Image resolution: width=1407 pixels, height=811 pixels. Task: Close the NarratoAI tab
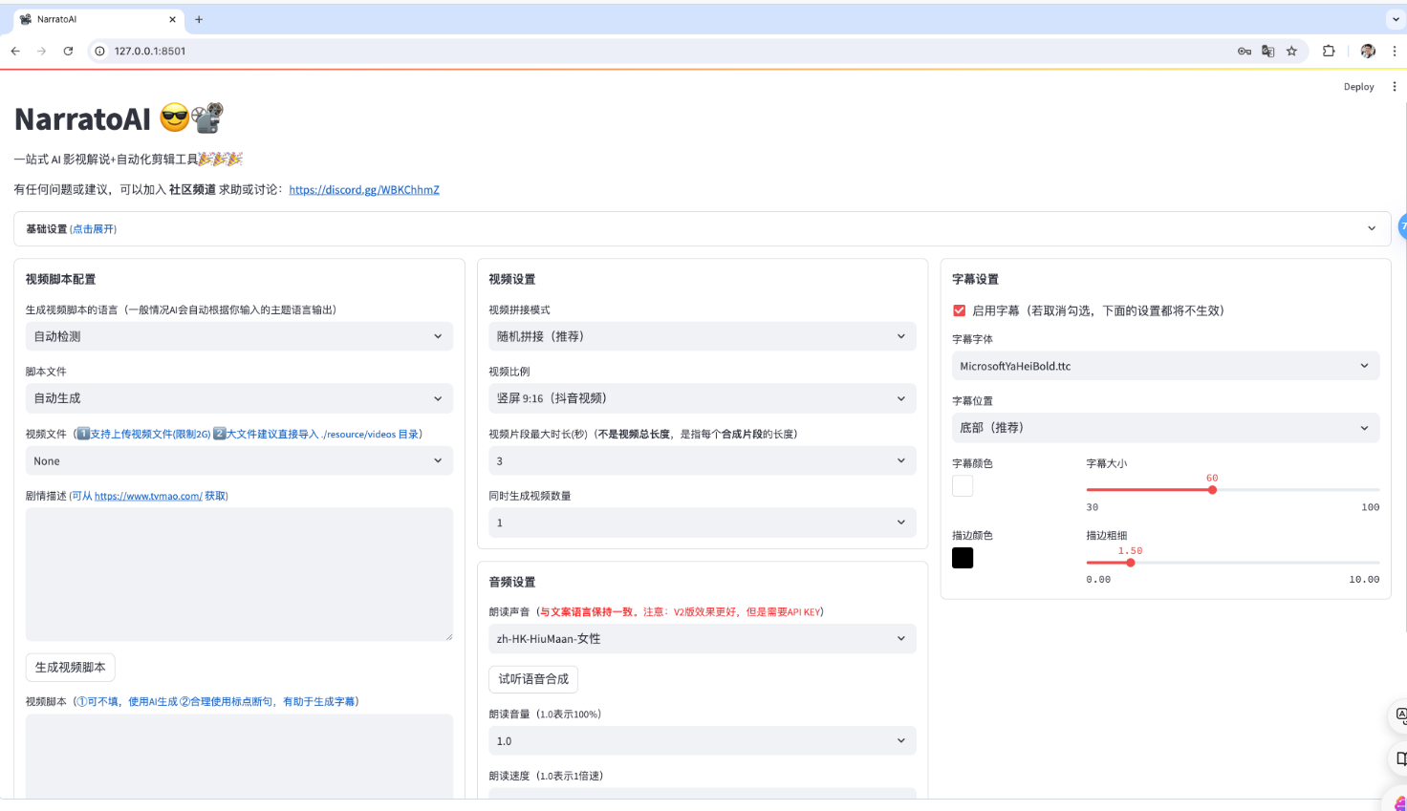tap(172, 19)
